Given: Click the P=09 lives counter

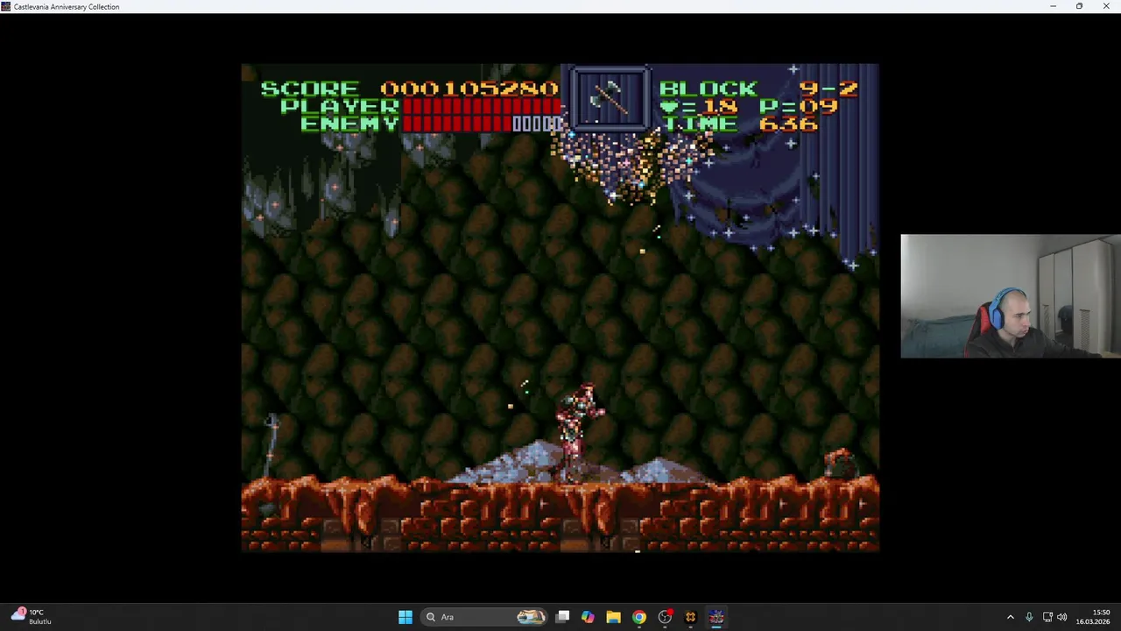Looking at the screenshot, I should pyautogui.click(x=798, y=106).
